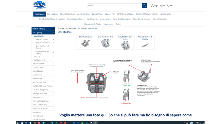Open Spring & Auxilliary sidebar category
This screenshot has height=124, width=221.
(40, 93)
